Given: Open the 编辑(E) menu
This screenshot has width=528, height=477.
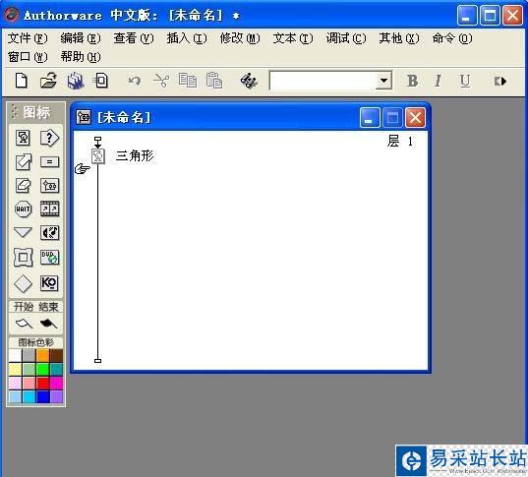Looking at the screenshot, I should [81, 38].
